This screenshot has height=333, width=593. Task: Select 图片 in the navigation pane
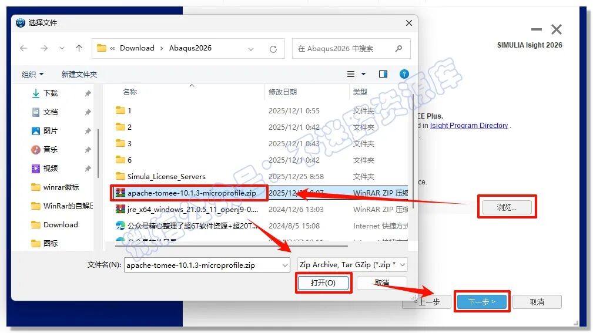[x=51, y=131]
